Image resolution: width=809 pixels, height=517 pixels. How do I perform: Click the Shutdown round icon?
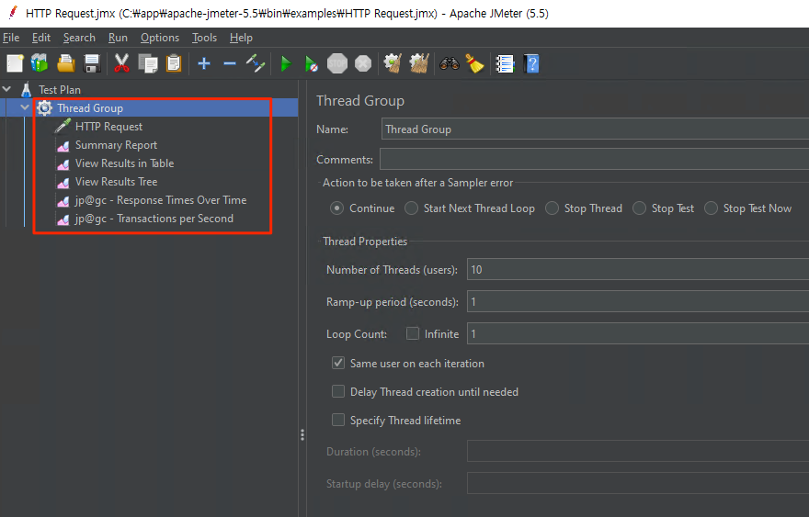[x=363, y=64]
